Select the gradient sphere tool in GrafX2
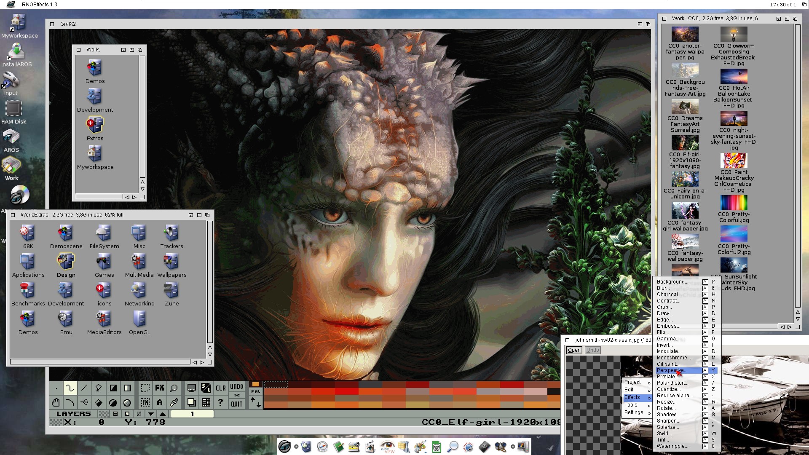Viewport: 809px width, 455px height. tap(127, 402)
